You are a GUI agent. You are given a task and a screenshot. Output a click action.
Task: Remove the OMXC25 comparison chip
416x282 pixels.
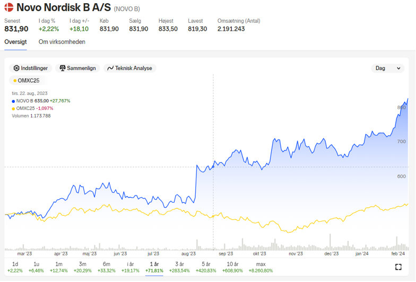click(27, 81)
